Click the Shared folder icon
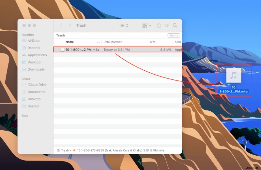The width and height of the screenshot is (261, 170). point(24,106)
